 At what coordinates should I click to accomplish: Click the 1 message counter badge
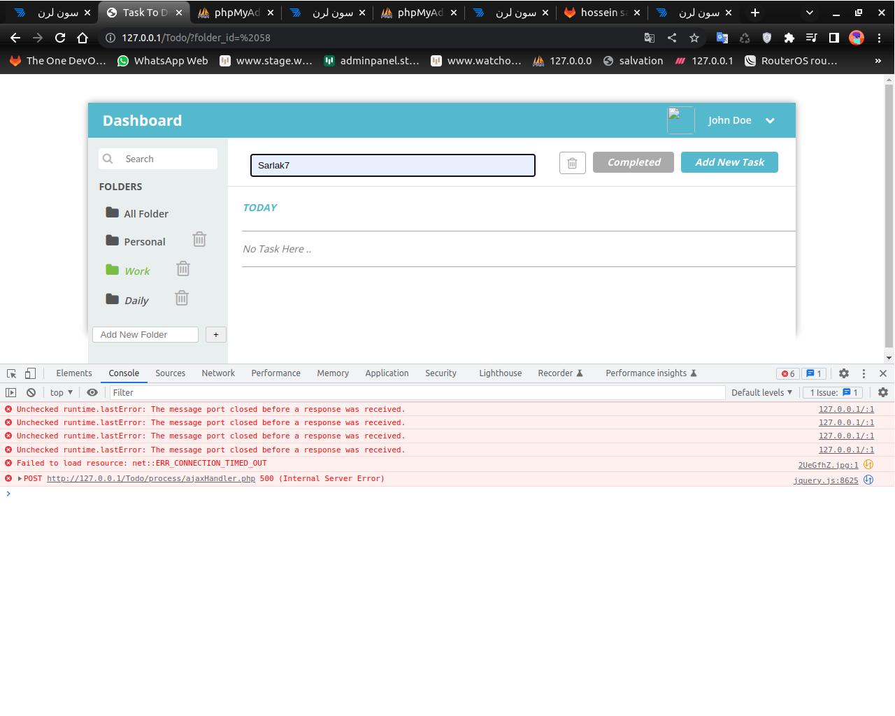pyautogui.click(x=814, y=373)
